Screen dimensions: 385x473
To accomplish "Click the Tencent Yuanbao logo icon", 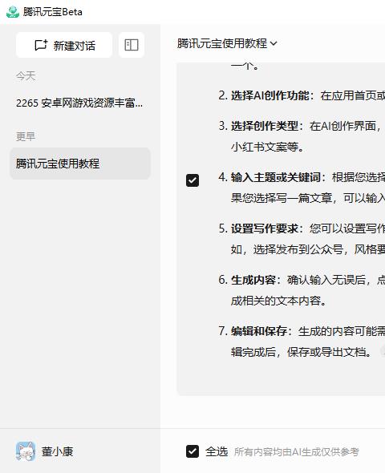I will click(13, 12).
